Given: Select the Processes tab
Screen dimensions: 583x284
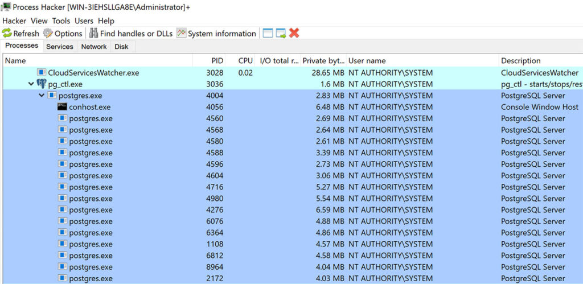Looking at the screenshot, I should (22, 46).
